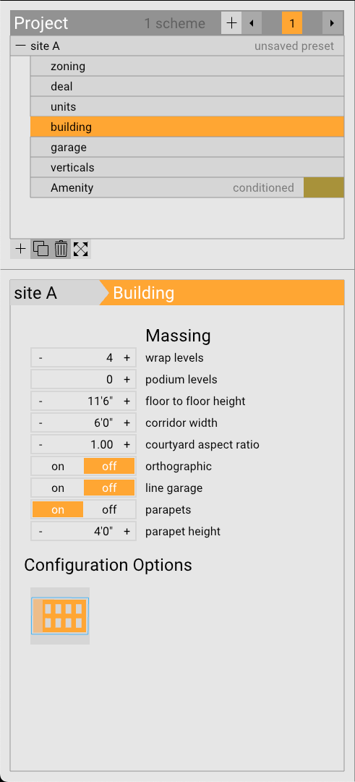
Task: Open the garage item in the project tree
Action: tap(187, 148)
